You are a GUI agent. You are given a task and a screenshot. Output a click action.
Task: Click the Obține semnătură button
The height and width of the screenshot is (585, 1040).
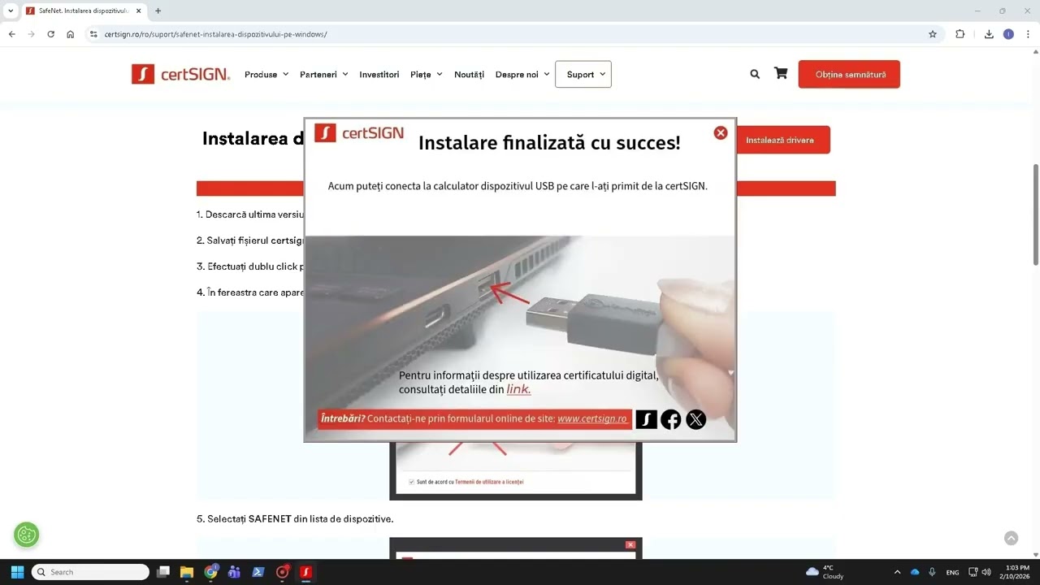[x=849, y=74]
